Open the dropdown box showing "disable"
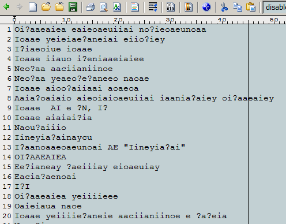Viewport: 286px width, 224px height. click(x=274, y=8)
